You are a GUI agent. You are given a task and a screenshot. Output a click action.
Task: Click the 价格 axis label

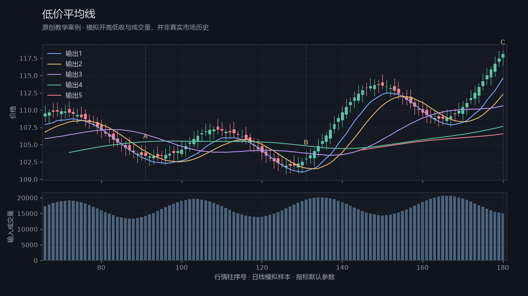[x=13, y=112]
